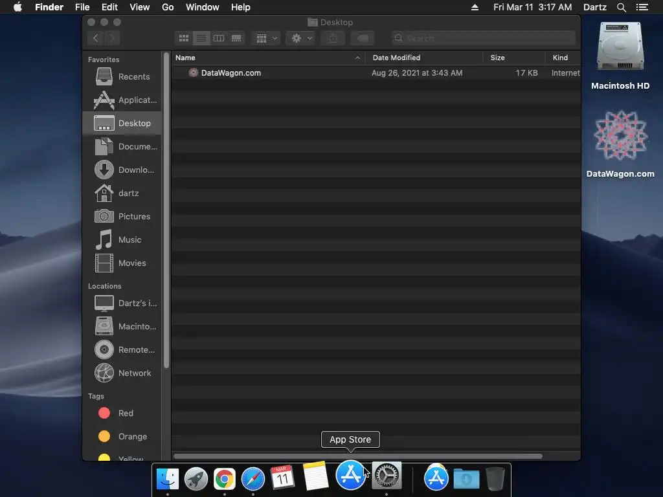Open Safari from the Dock

click(253, 479)
